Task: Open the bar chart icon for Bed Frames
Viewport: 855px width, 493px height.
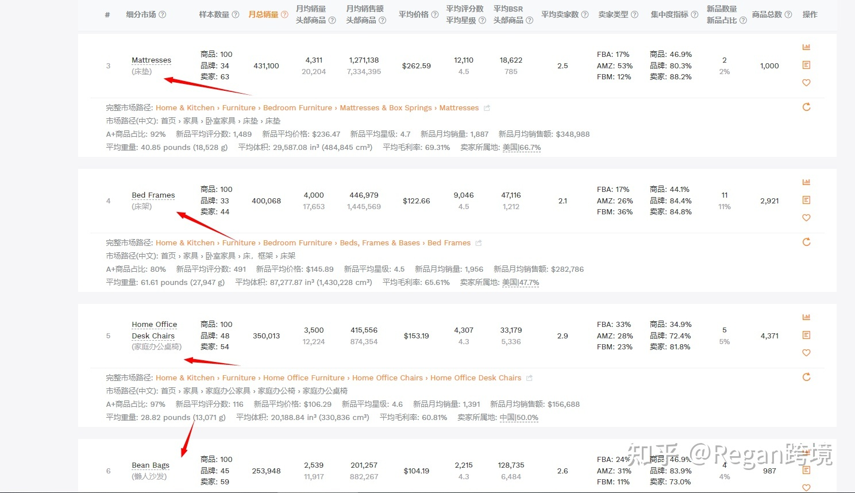Action: pos(806,182)
